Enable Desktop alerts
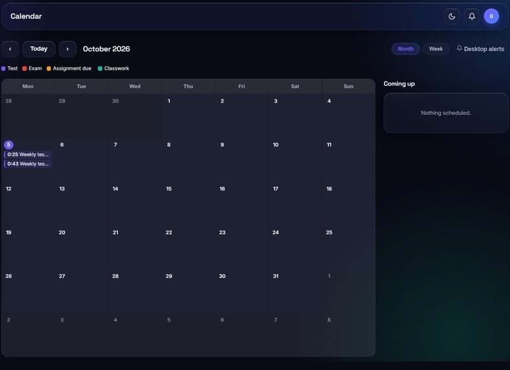Screen dimensions: 510x370 coord(480,48)
